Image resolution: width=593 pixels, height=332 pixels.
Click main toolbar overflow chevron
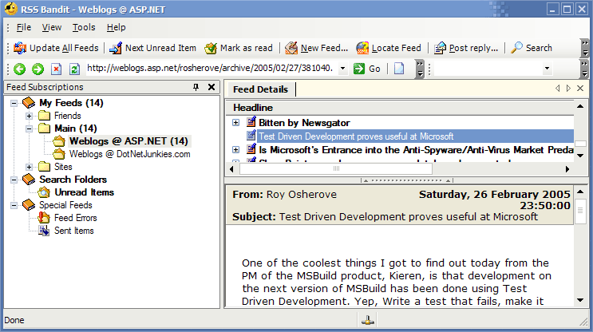585,48
